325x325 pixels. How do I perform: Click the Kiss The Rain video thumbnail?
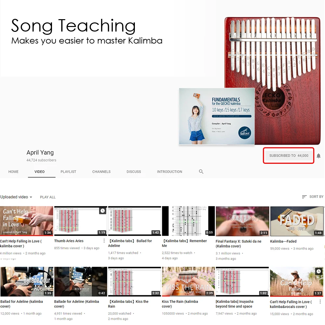coord(188,281)
